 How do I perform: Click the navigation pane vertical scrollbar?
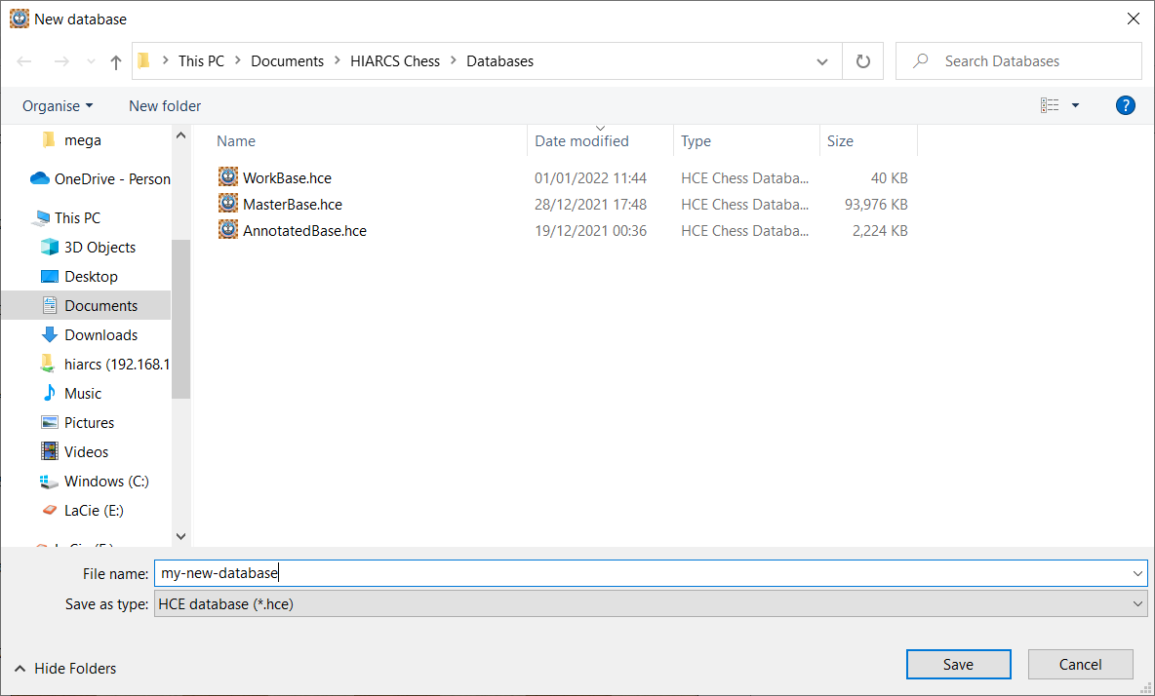tap(180, 322)
